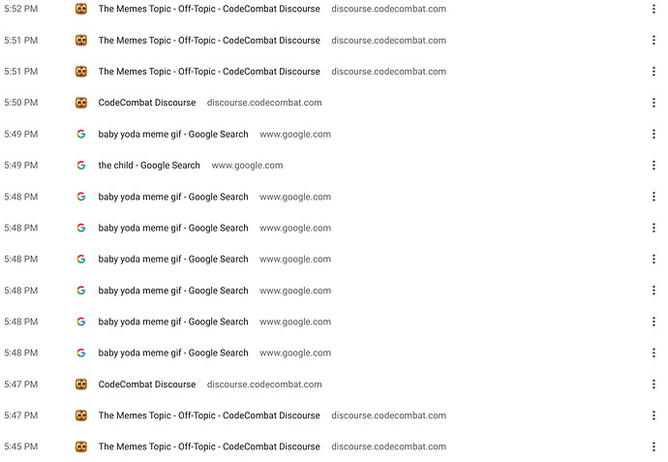This screenshot has width=668, height=462.
Task: Open the 5:47 PM CodeCombat Discourse entry
Action: coord(147,385)
